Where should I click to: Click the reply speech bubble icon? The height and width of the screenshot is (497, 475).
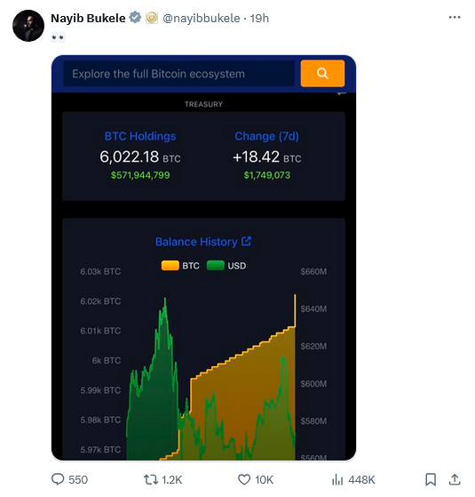click(58, 479)
